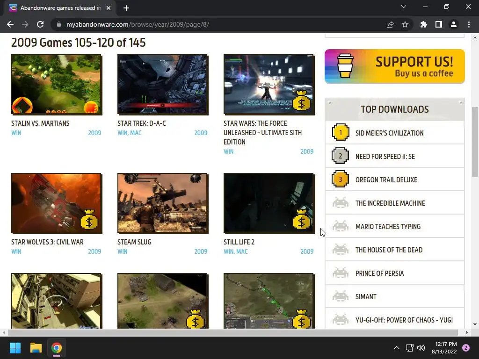Click invader icon beside SimAnt

[x=341, y=296]
